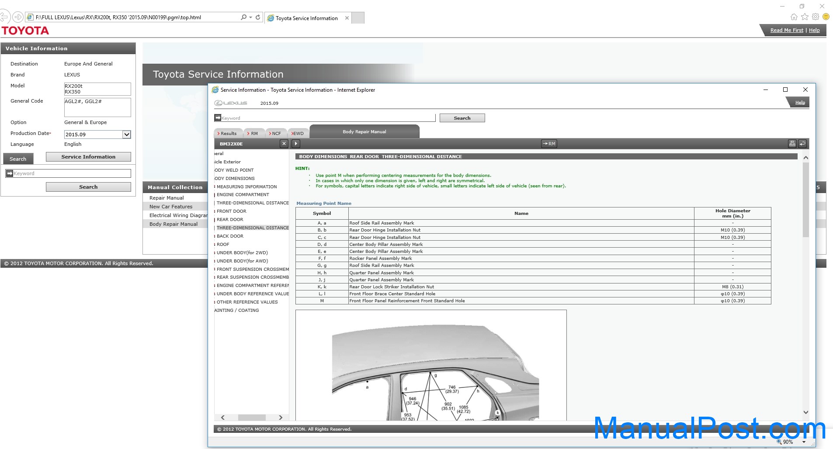833x449 pixels.
Task: Click the Lexus logo in popup window
Action: click(231, 103)
